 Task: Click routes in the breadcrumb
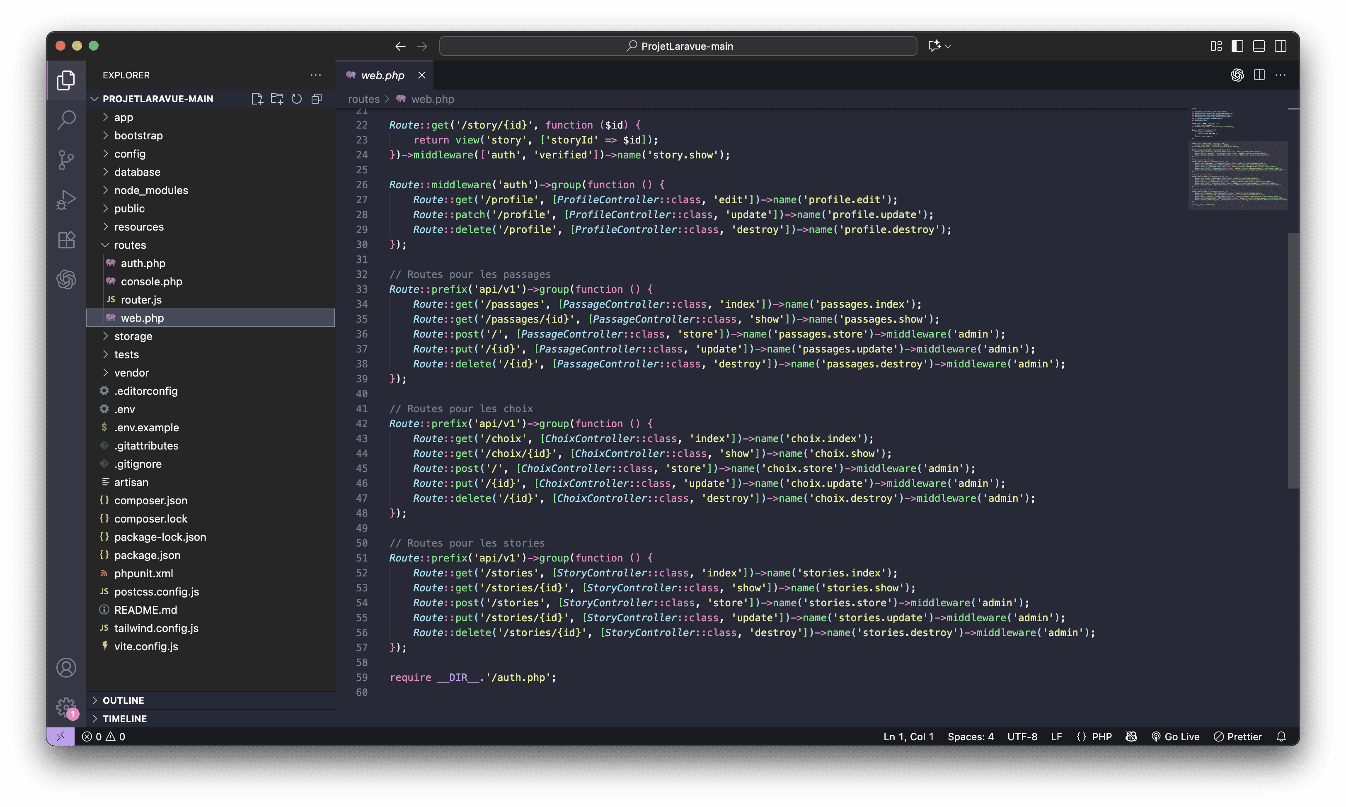click(x=363, y=99)
